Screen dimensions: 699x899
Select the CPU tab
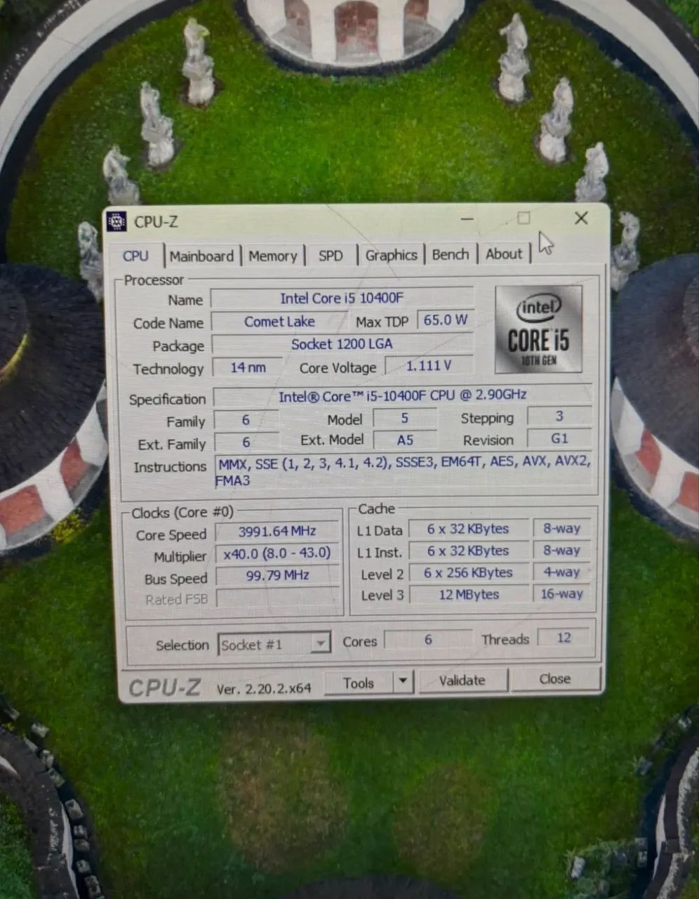[135, 256]
